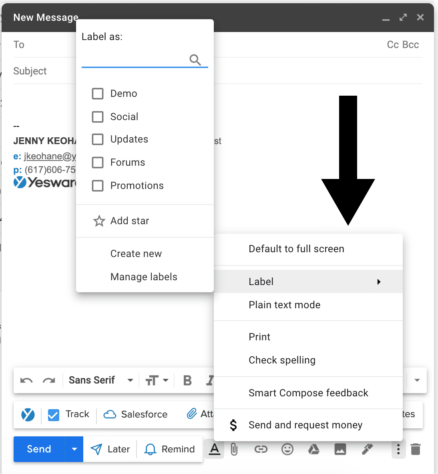This screenshot has height=474, width=438.
Task: Check the Demo label checkbox
Action: click(x=98, y=94)
